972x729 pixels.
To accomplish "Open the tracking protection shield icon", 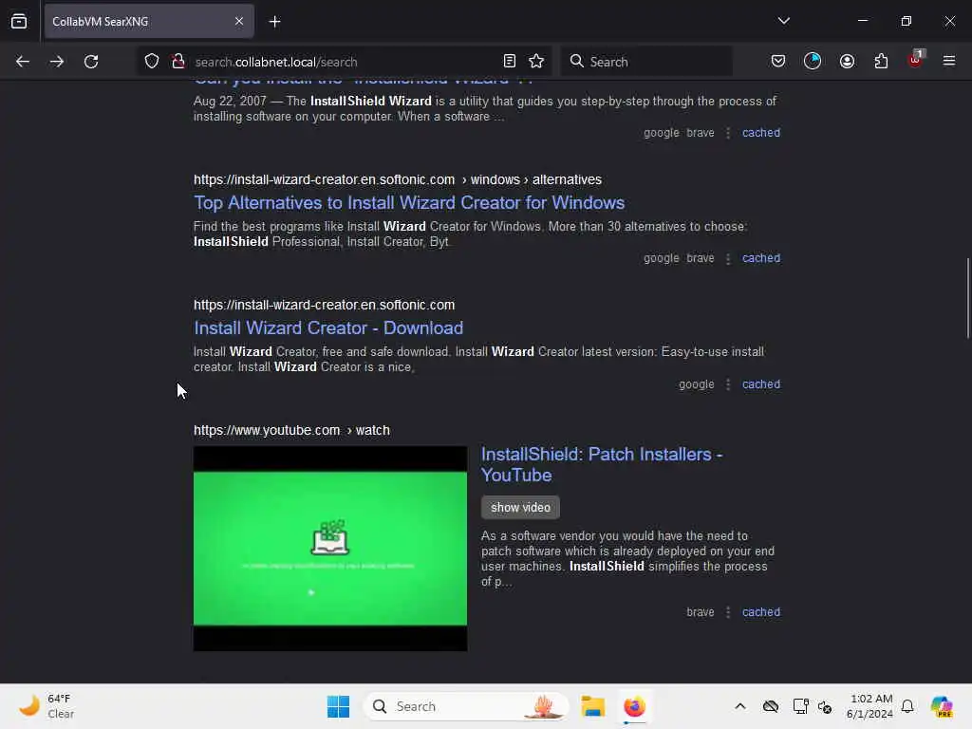I will [152, 62].
